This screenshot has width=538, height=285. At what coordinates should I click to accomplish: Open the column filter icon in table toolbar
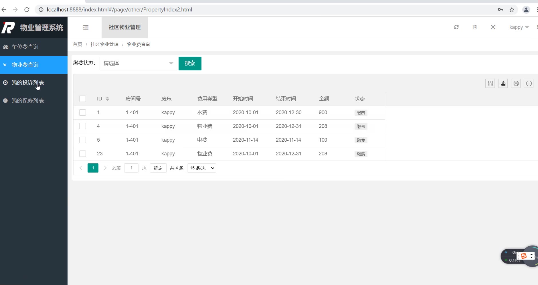tap(490, 83)
